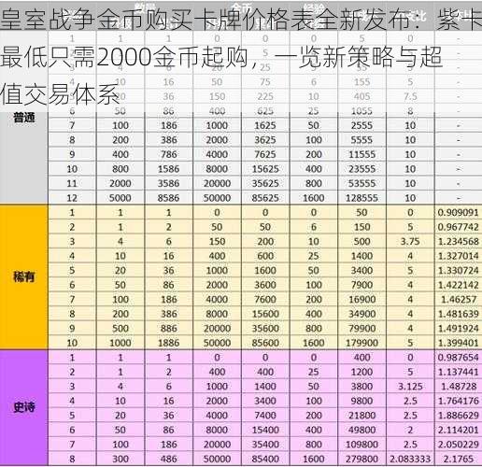Select the cell showing 15400
The height and width of the screenshot is (467, 482).
[x=265, y=430]
